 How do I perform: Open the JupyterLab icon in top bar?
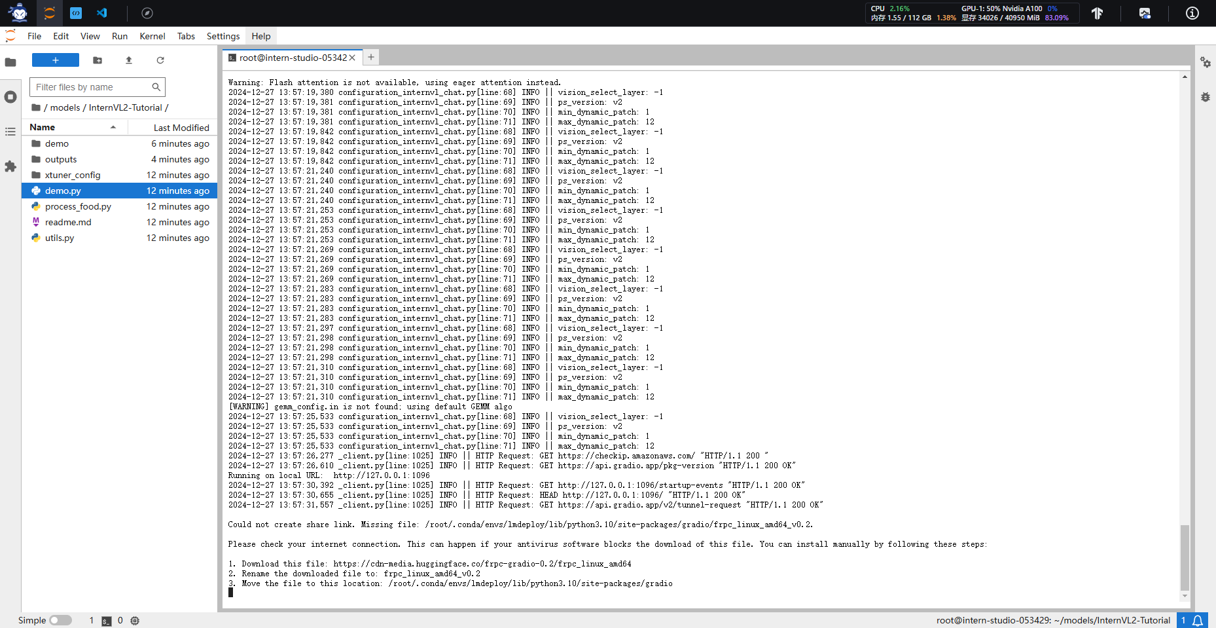(49, 13)
